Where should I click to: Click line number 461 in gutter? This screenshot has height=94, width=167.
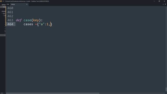[10, 12]
